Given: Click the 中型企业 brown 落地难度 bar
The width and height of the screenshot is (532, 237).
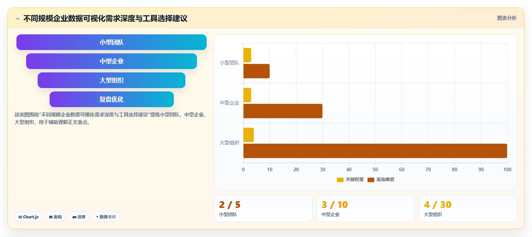Looking at the screenshot, I should point(283,111).
